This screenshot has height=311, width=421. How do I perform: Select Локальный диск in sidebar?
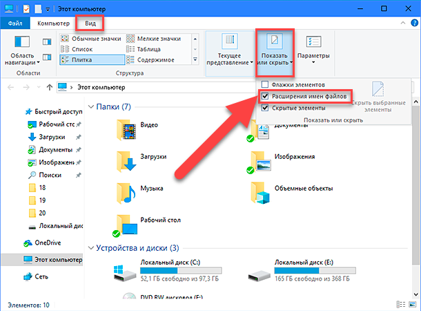56,226
